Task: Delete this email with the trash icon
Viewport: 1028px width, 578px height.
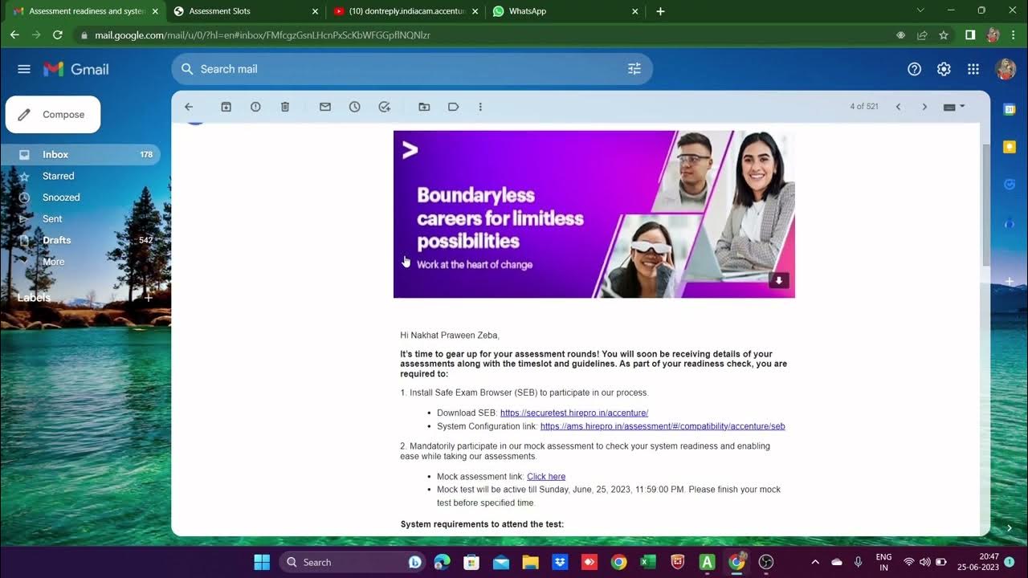Action: 285,107
